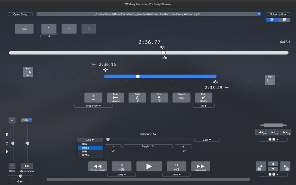Expand the 2.0x maximum tempo dropdown
The width and height of the screenshot is (296, 185).
point(206,140)
